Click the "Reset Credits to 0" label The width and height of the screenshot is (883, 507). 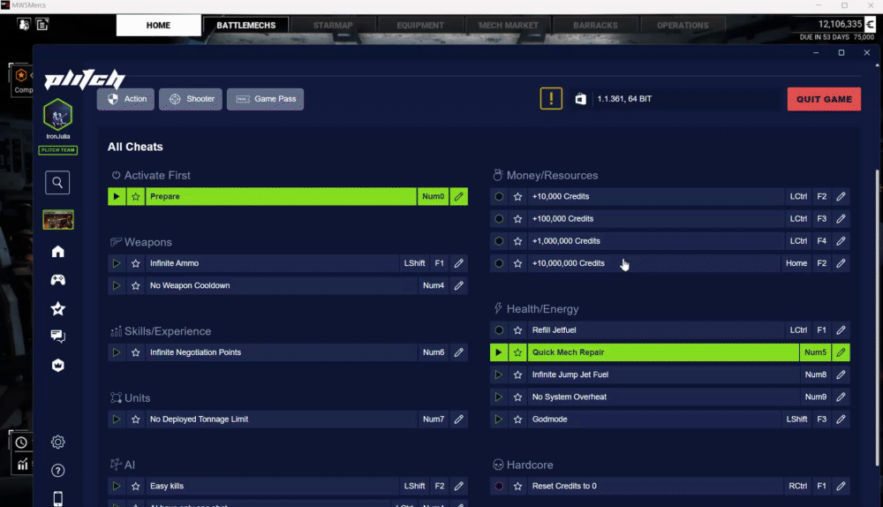coord(564,486)
